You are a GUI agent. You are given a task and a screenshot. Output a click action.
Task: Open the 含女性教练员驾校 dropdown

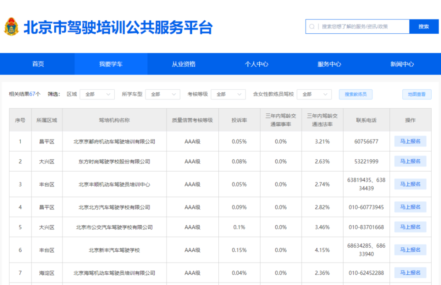click(x=314, y=94)
